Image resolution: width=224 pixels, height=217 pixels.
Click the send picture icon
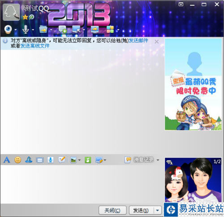tap(73, 160)
